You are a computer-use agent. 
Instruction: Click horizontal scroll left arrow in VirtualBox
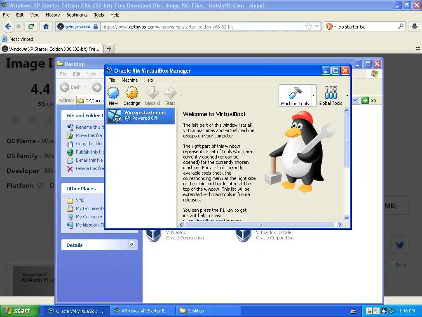click(181, 225)
